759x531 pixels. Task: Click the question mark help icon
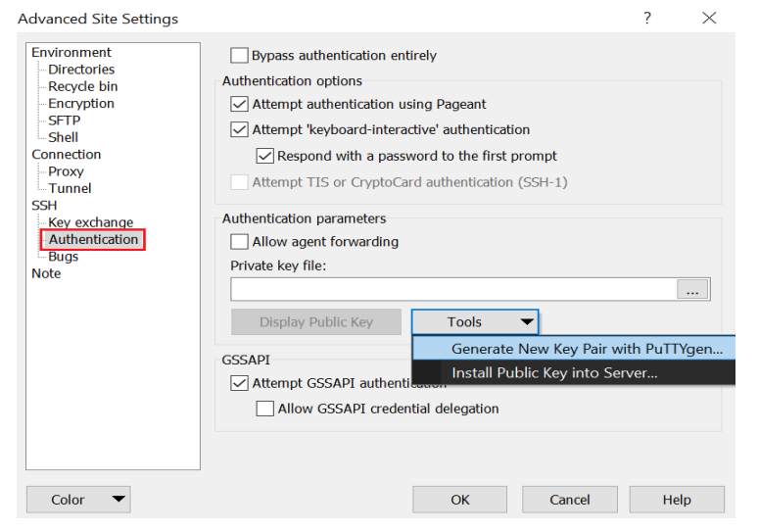(647, 19)
